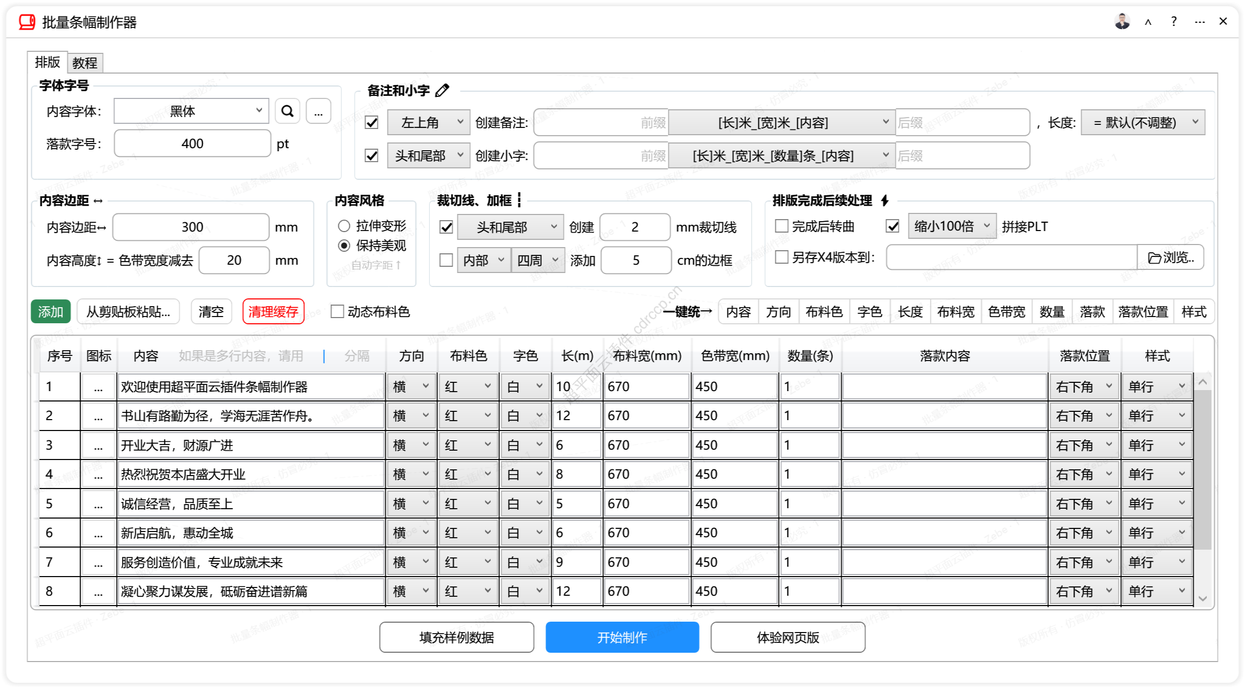Click the 落款字号 400 input field
Image resolution: width=1245 pixels, height=689 pixels.
click(193, 144)
